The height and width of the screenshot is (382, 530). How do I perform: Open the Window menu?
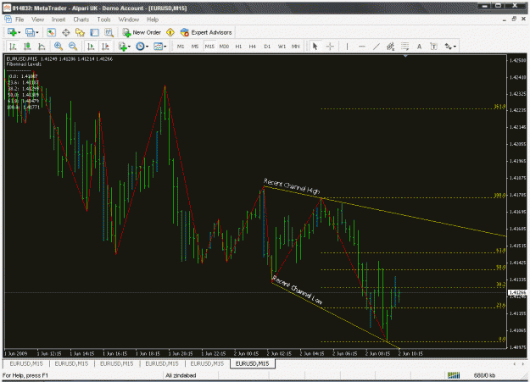pyautogui.click(x=129, y=19)
